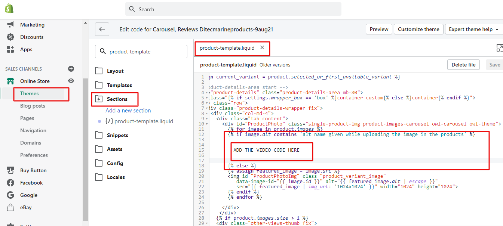This screenshot has width=503, height=226.
Task: Fold code at line 10 arrow
Action: (x=207, y=124)
